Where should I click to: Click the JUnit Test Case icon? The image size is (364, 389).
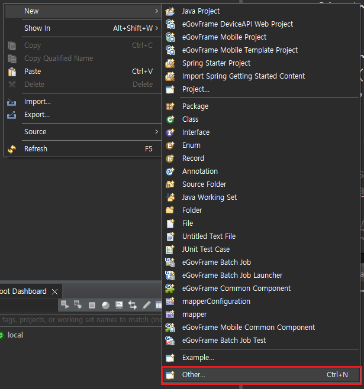(170, 249)
